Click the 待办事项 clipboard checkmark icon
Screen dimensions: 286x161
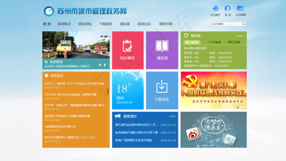(128, 46)
